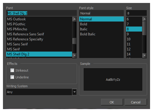Click the Size input field

click(136, 13)
